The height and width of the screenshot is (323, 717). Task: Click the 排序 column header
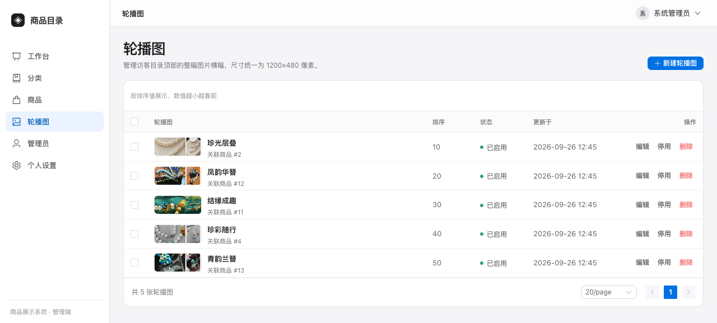[x=439, y=122]
